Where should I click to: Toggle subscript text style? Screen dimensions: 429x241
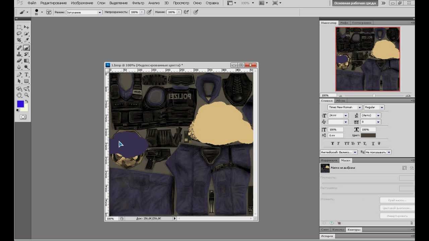365,143
